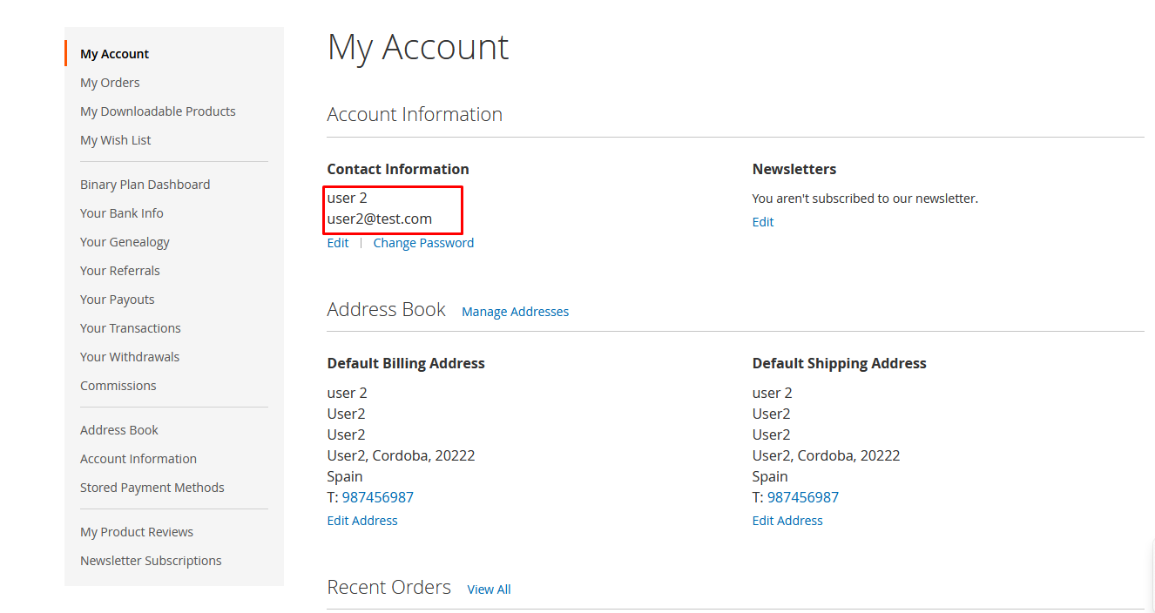The width and height of the screenshot is (1155, 613).
Task: Select Commissions in sidebar
Action: tap(118, 386)
